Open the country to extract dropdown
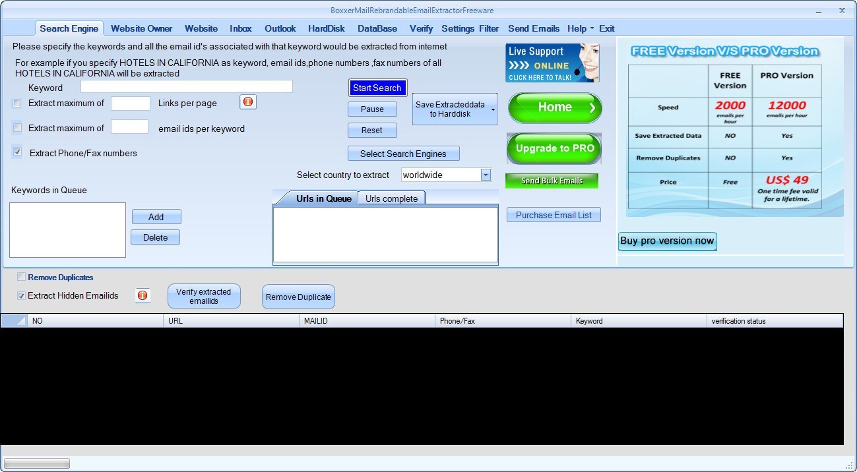Viewport: 857px width, 472px height. tap(486, 175)
